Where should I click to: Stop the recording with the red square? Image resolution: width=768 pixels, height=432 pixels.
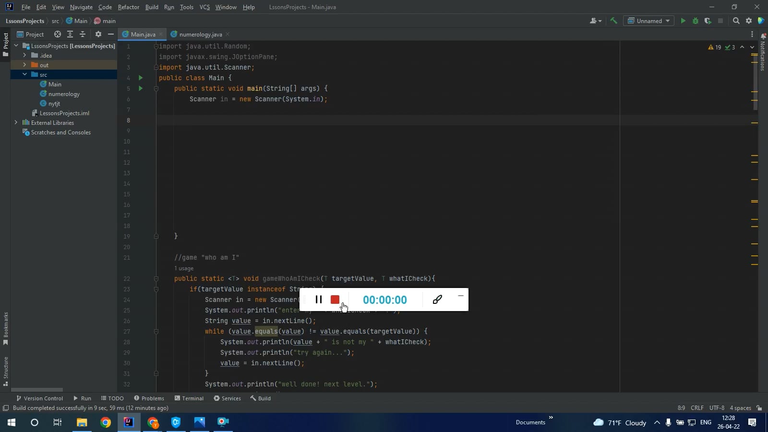(x=335, y=300)
